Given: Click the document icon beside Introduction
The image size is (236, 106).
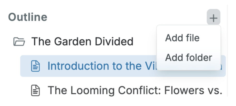Looking at the screenshot, I should pos(36,66).
